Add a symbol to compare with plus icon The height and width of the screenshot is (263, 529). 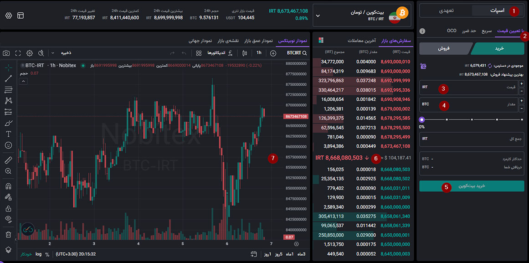(273, 53)
